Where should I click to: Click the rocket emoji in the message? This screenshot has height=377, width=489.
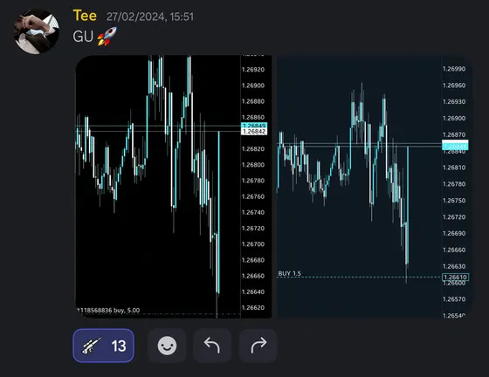click(107, 37)
